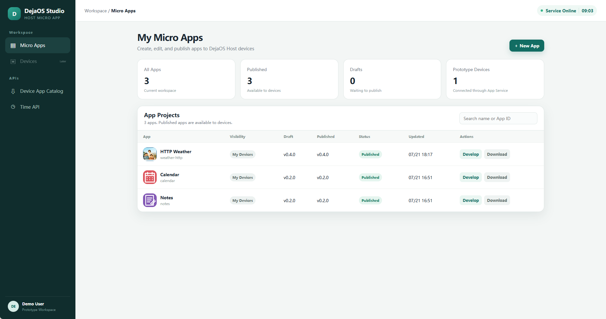
Task: Click Download for Calendar
Action: click(497, 177)
